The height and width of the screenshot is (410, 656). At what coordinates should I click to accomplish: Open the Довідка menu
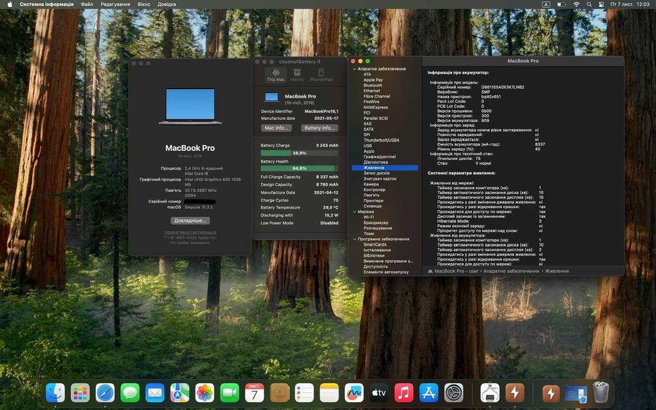point(167,4)
